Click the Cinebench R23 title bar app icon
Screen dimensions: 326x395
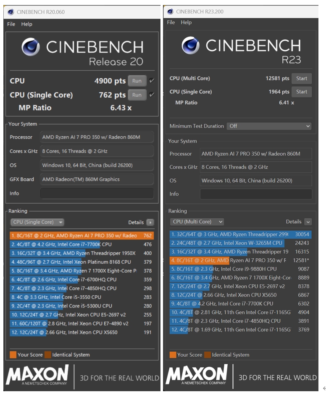170,11
